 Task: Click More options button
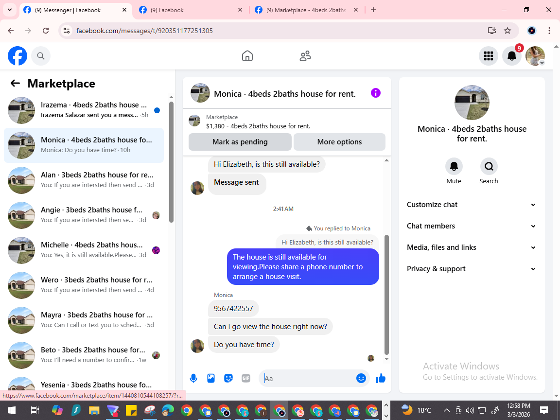339,142
